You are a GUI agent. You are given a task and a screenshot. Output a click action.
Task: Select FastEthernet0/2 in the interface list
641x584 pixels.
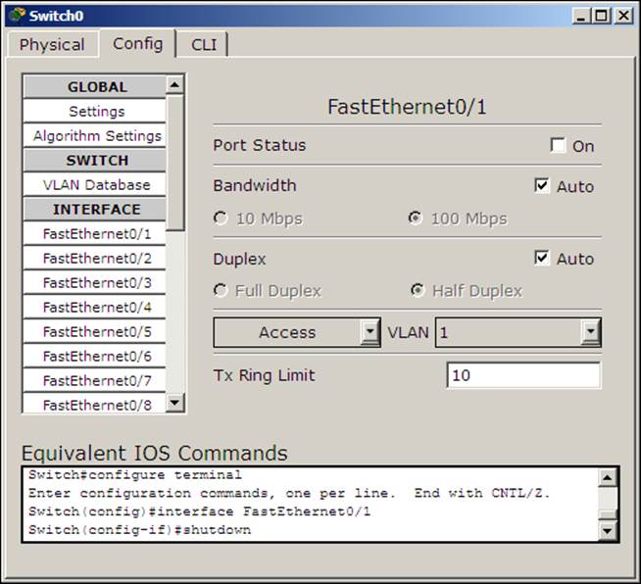(x=95, y=259)
